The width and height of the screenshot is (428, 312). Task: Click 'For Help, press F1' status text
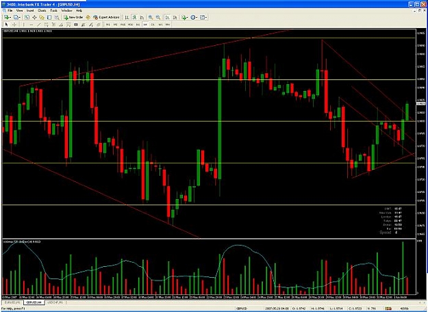pyautogui.click(x=13, y=309)
